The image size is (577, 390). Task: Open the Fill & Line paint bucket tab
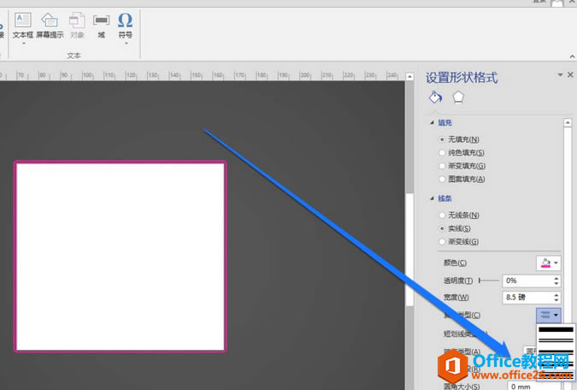pyautogui.click(x=435, y=97)
